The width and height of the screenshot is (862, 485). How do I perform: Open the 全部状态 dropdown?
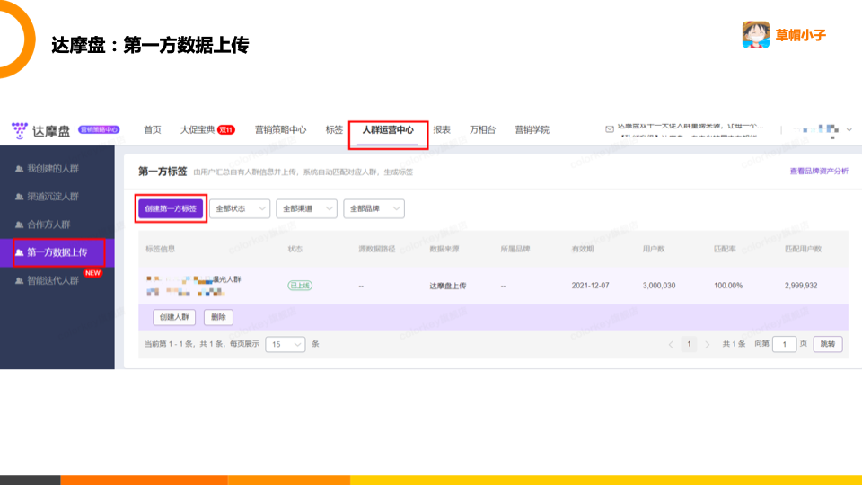(240, 208)
